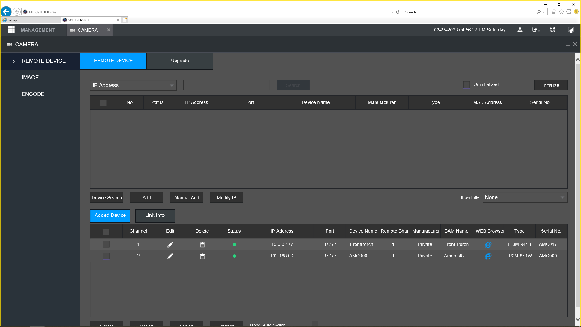Edit channel 2 device with pencil icon
Screen dimensions: 581x327
(170, 256)
